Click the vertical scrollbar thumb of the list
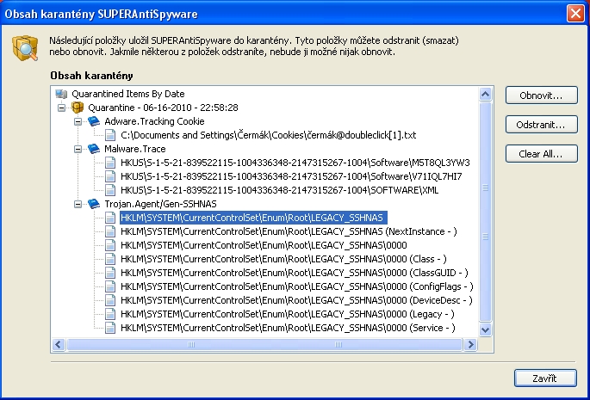The width and height of the screenshot is (590, 400). coord(486,212)
